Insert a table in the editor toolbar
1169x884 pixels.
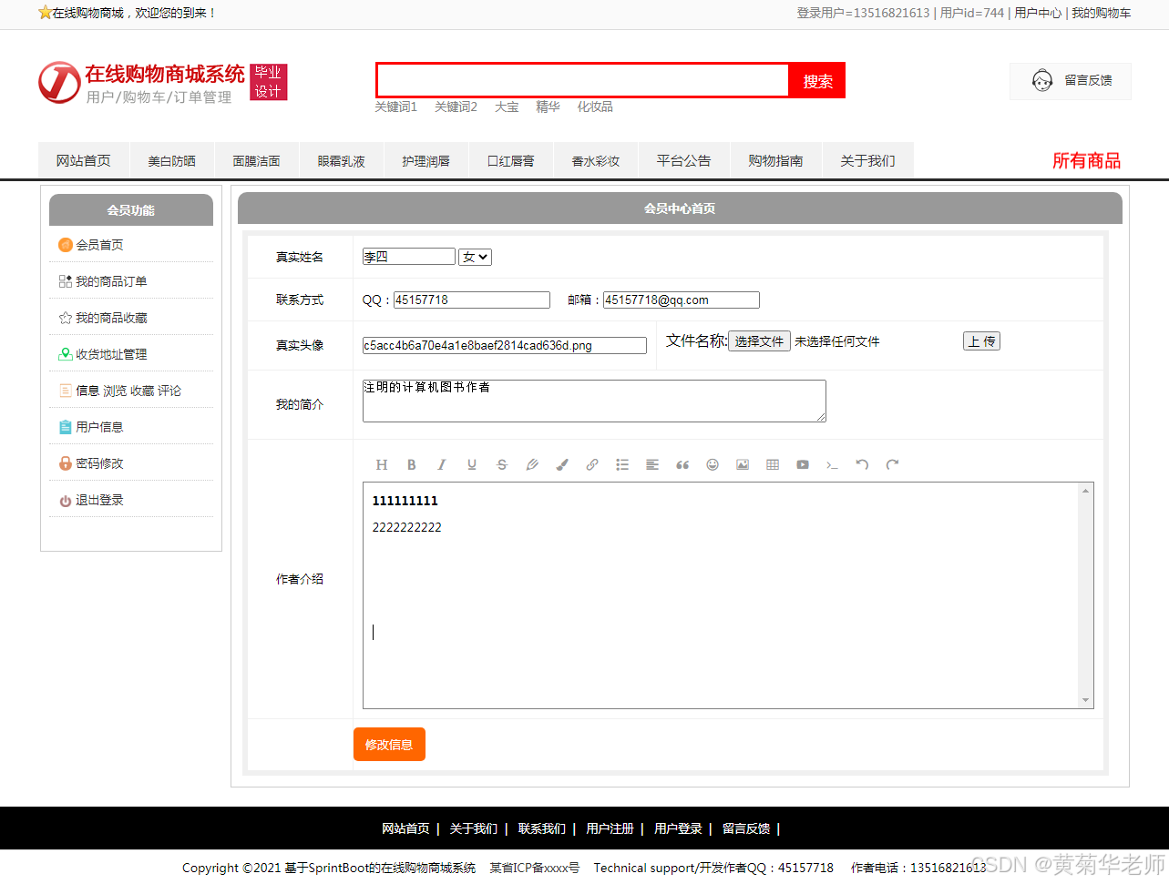coord(773,464)
